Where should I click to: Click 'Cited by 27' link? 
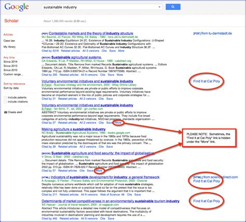click(49, 123)
